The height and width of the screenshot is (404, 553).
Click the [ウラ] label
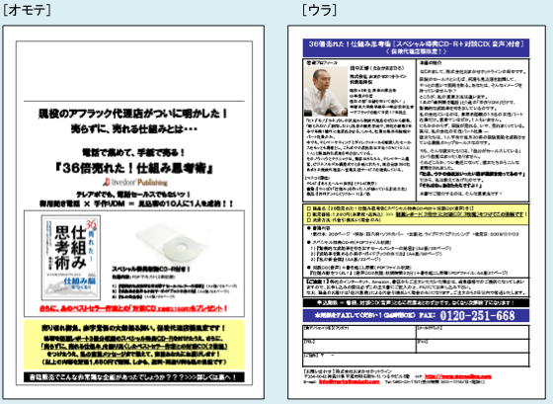coord(319,10)
